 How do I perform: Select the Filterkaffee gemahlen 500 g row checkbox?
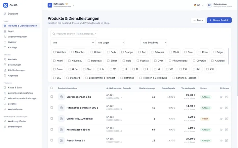[52, 108]
